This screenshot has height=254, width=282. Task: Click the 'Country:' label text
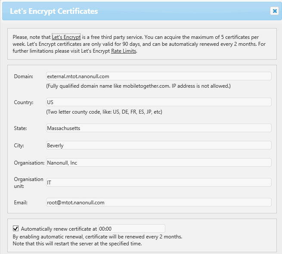point(24,102)
